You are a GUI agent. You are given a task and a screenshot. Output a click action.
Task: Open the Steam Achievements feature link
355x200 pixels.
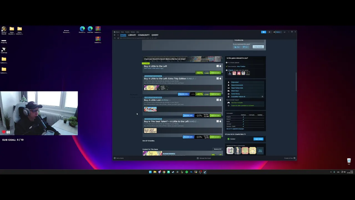tap(237, 85)
